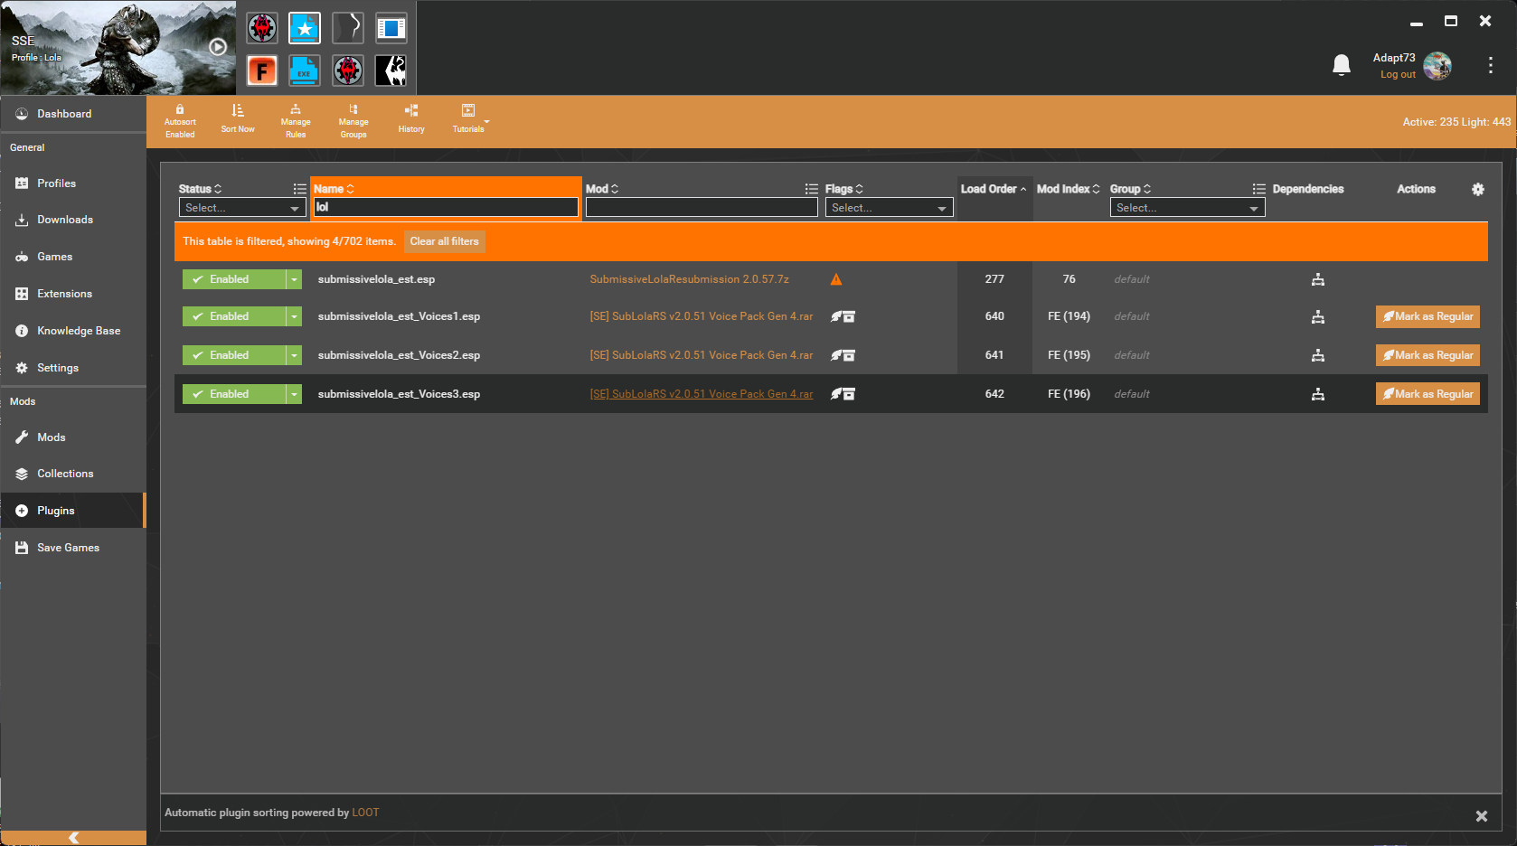This screenshot has height=846, width=1517.
Task: Open status dropdown arrow for submissivelola_est.esp
Action: coord(294,279)
